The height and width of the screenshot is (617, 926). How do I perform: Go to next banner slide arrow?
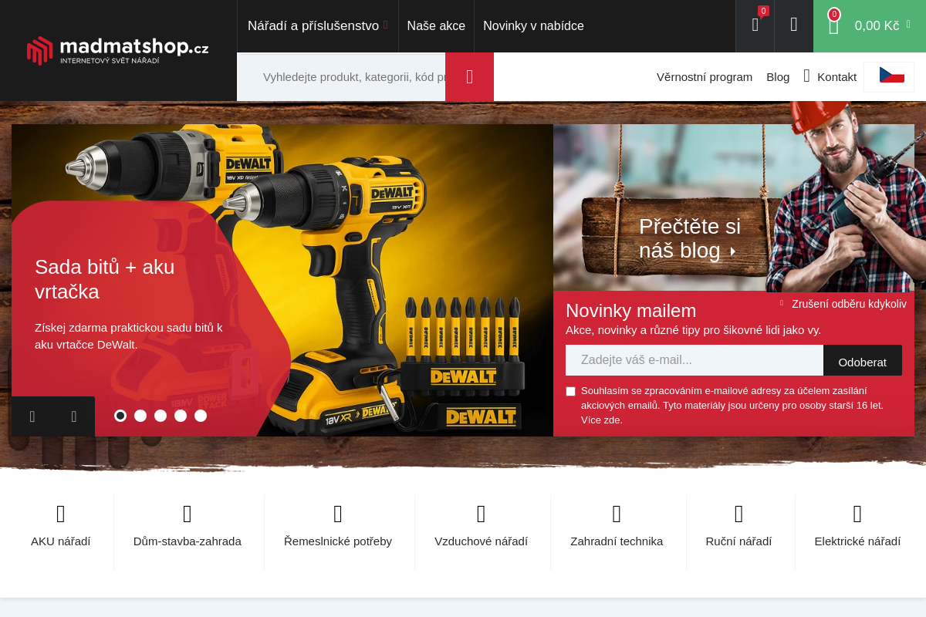[x=74, y=416]
